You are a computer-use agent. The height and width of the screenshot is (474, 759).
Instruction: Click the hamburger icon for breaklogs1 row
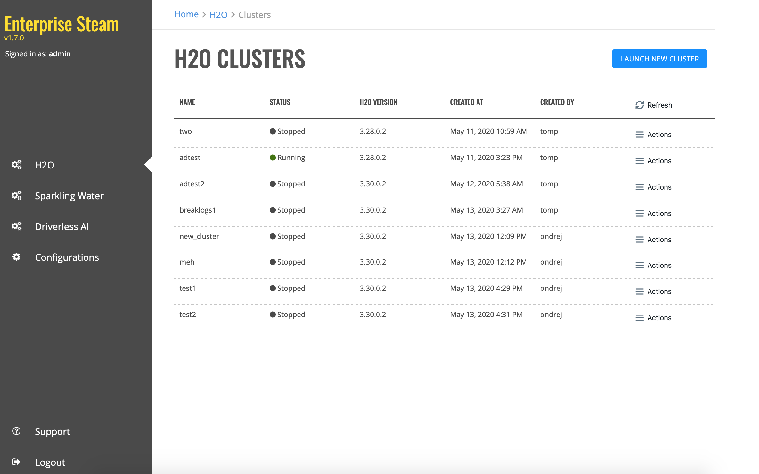pos(640,213)
